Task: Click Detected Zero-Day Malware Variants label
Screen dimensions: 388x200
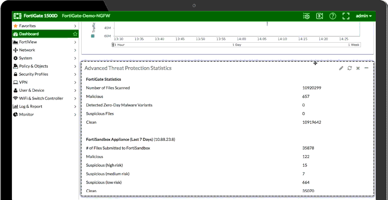Action: pyautogui.click(x=119, y=105)
